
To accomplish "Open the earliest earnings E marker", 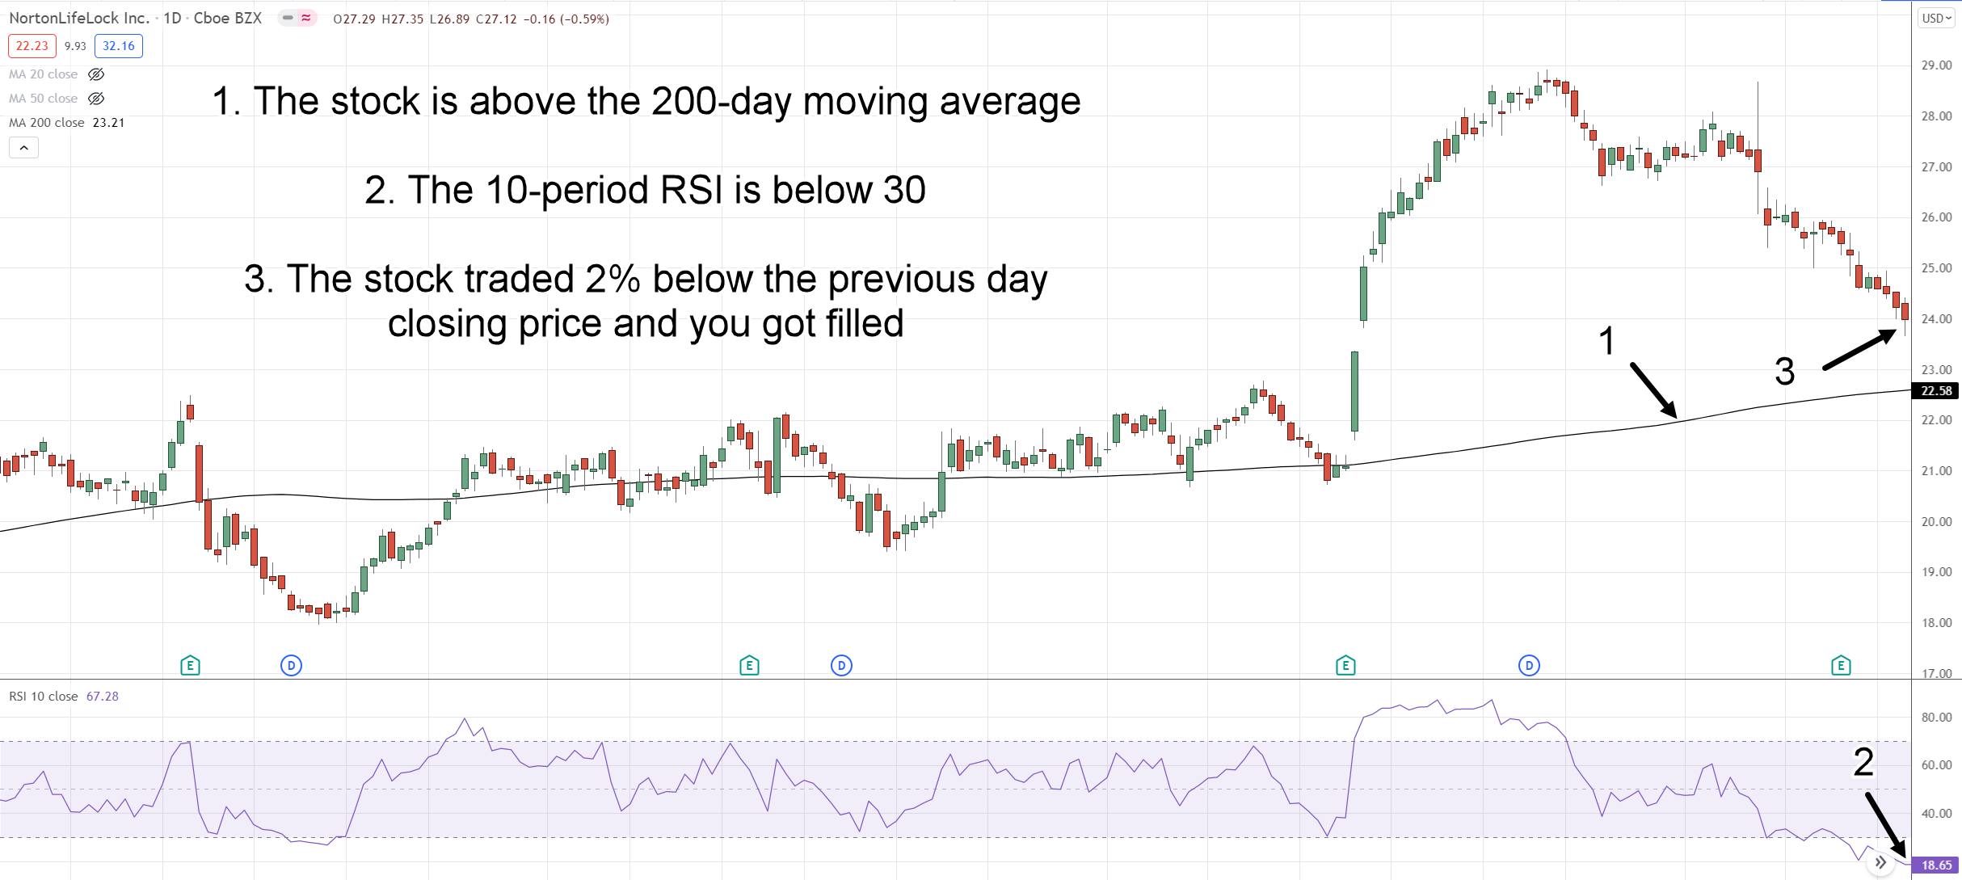I will pyautogui.click(x=190, y=666).
